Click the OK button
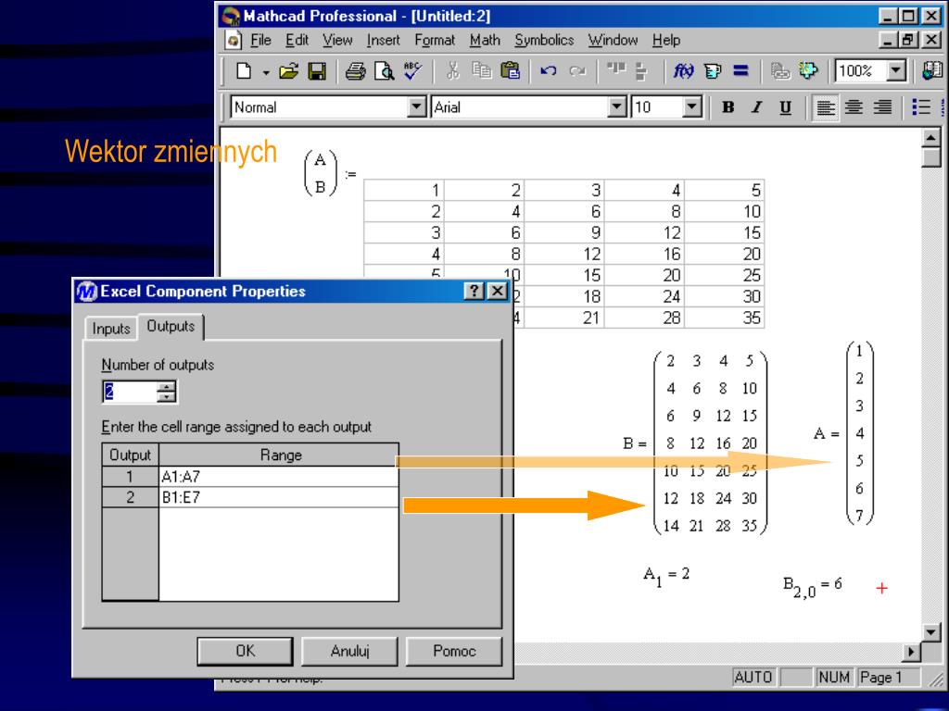This screenshot has width=949, height=711. [x=245, y=651]
